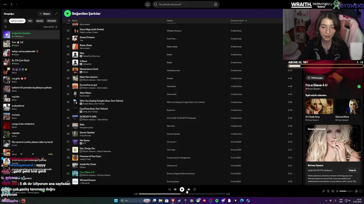
Task: Go to the previous track
Action: [175, 189]
